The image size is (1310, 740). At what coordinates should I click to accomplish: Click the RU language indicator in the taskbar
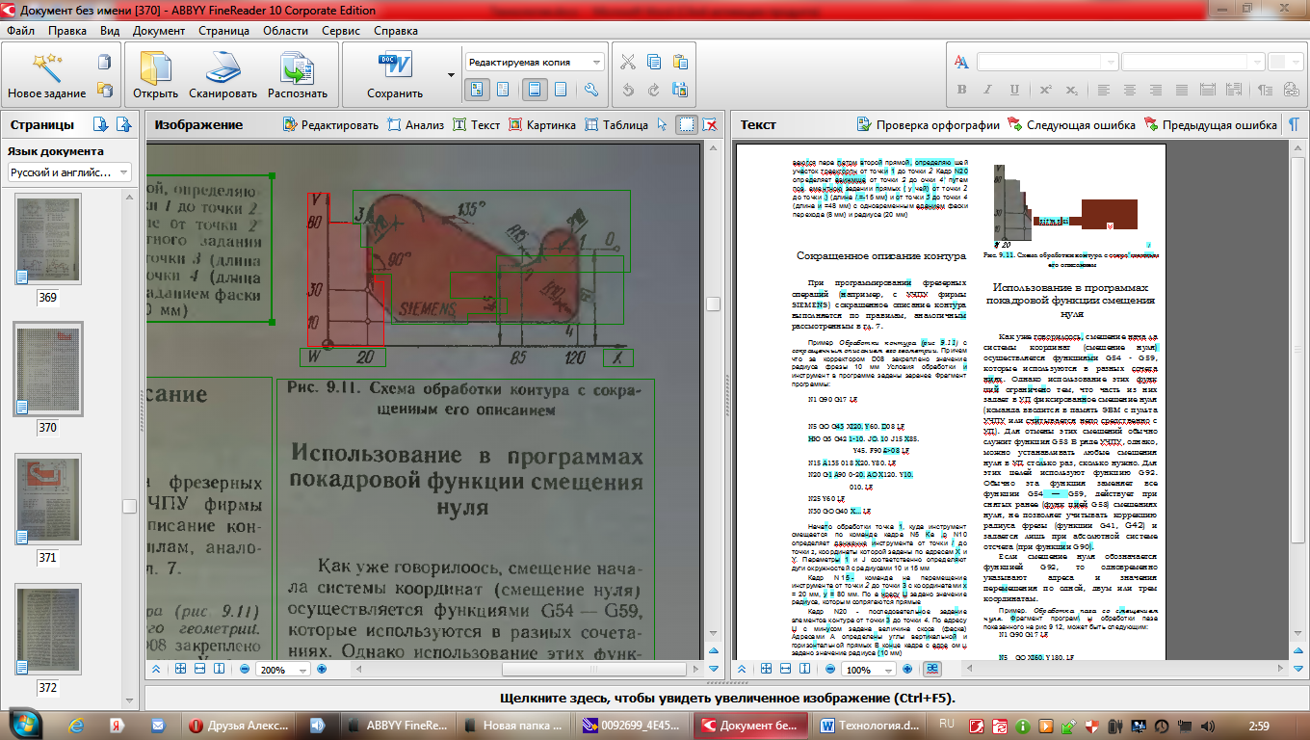[947, 723]
